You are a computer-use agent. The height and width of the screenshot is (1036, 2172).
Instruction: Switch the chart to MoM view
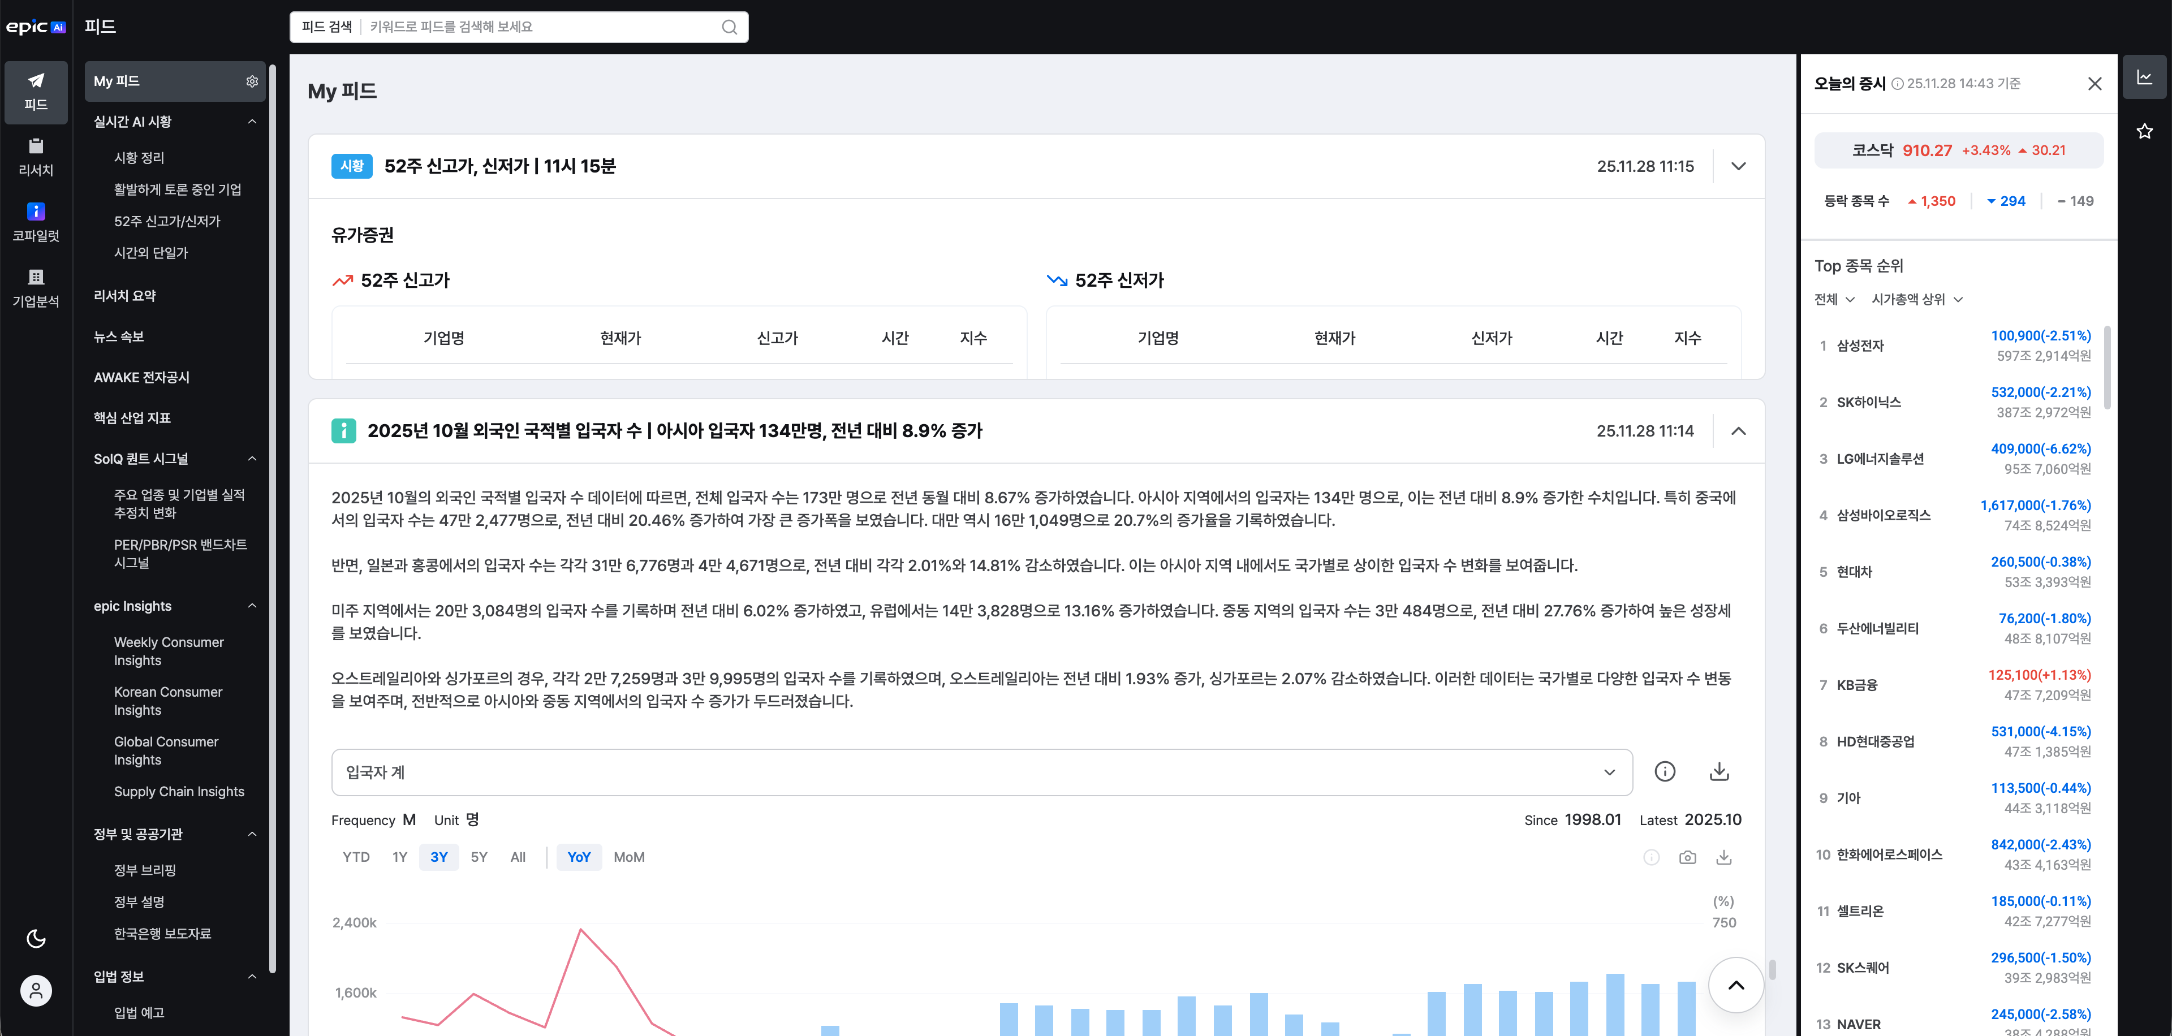pyautogui.click(x=629, y=856)
